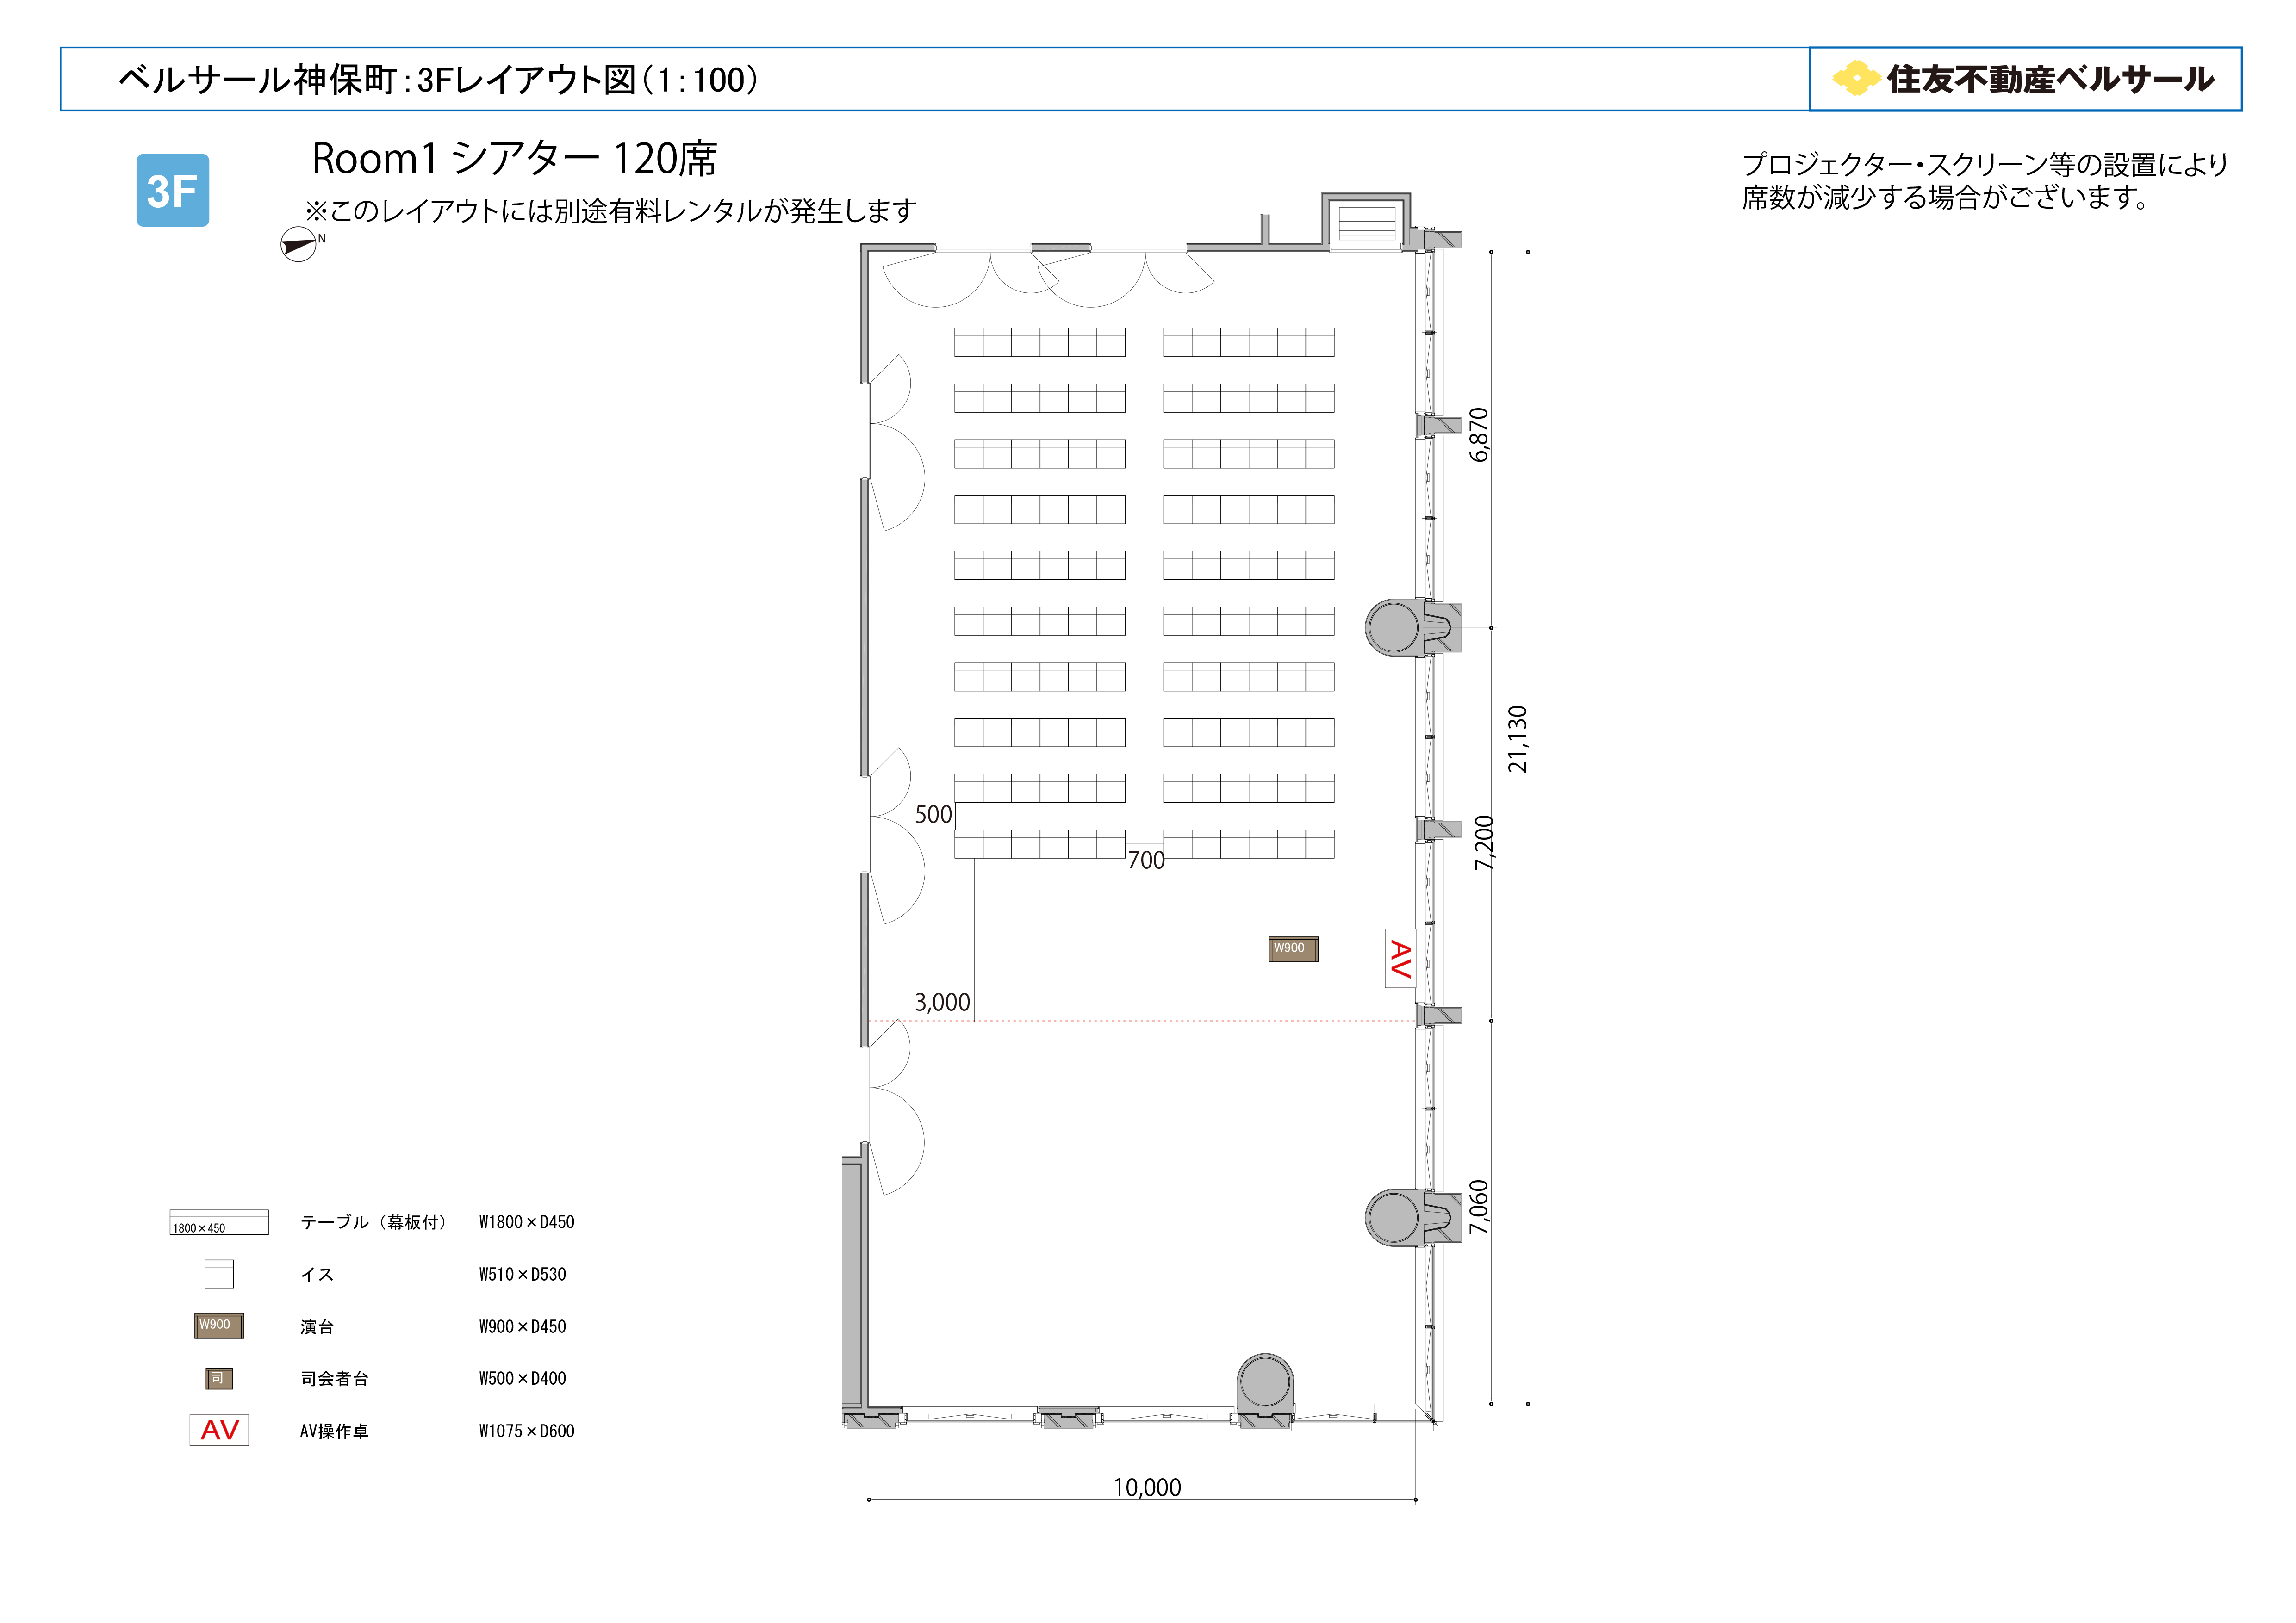The height and width of the screenshot is (1623, 2296).
Task: Click the 3,000 clearance dimension label
Action: pos(942,1003)
